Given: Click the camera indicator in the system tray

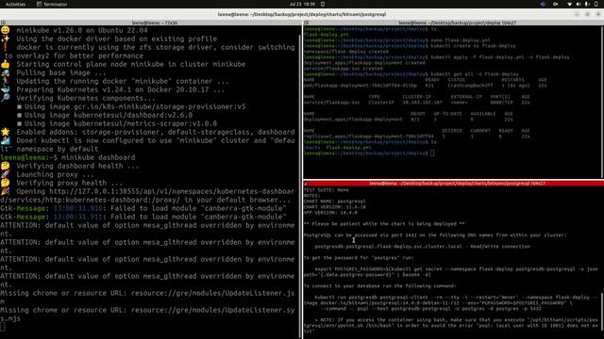Looking at the screenshot, I should tap(556, 4).
